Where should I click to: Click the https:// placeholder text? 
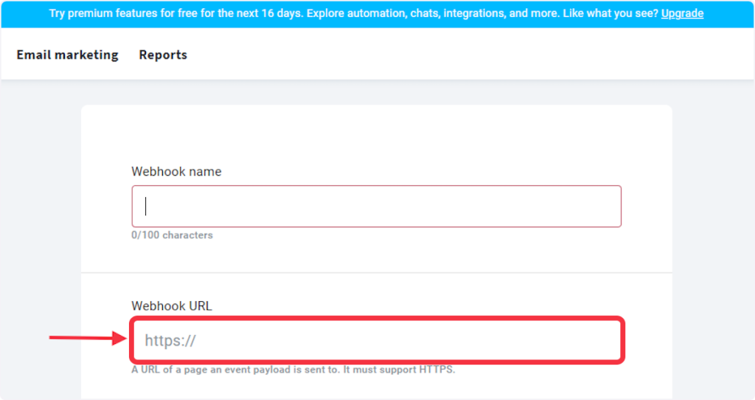click(170, 340)
